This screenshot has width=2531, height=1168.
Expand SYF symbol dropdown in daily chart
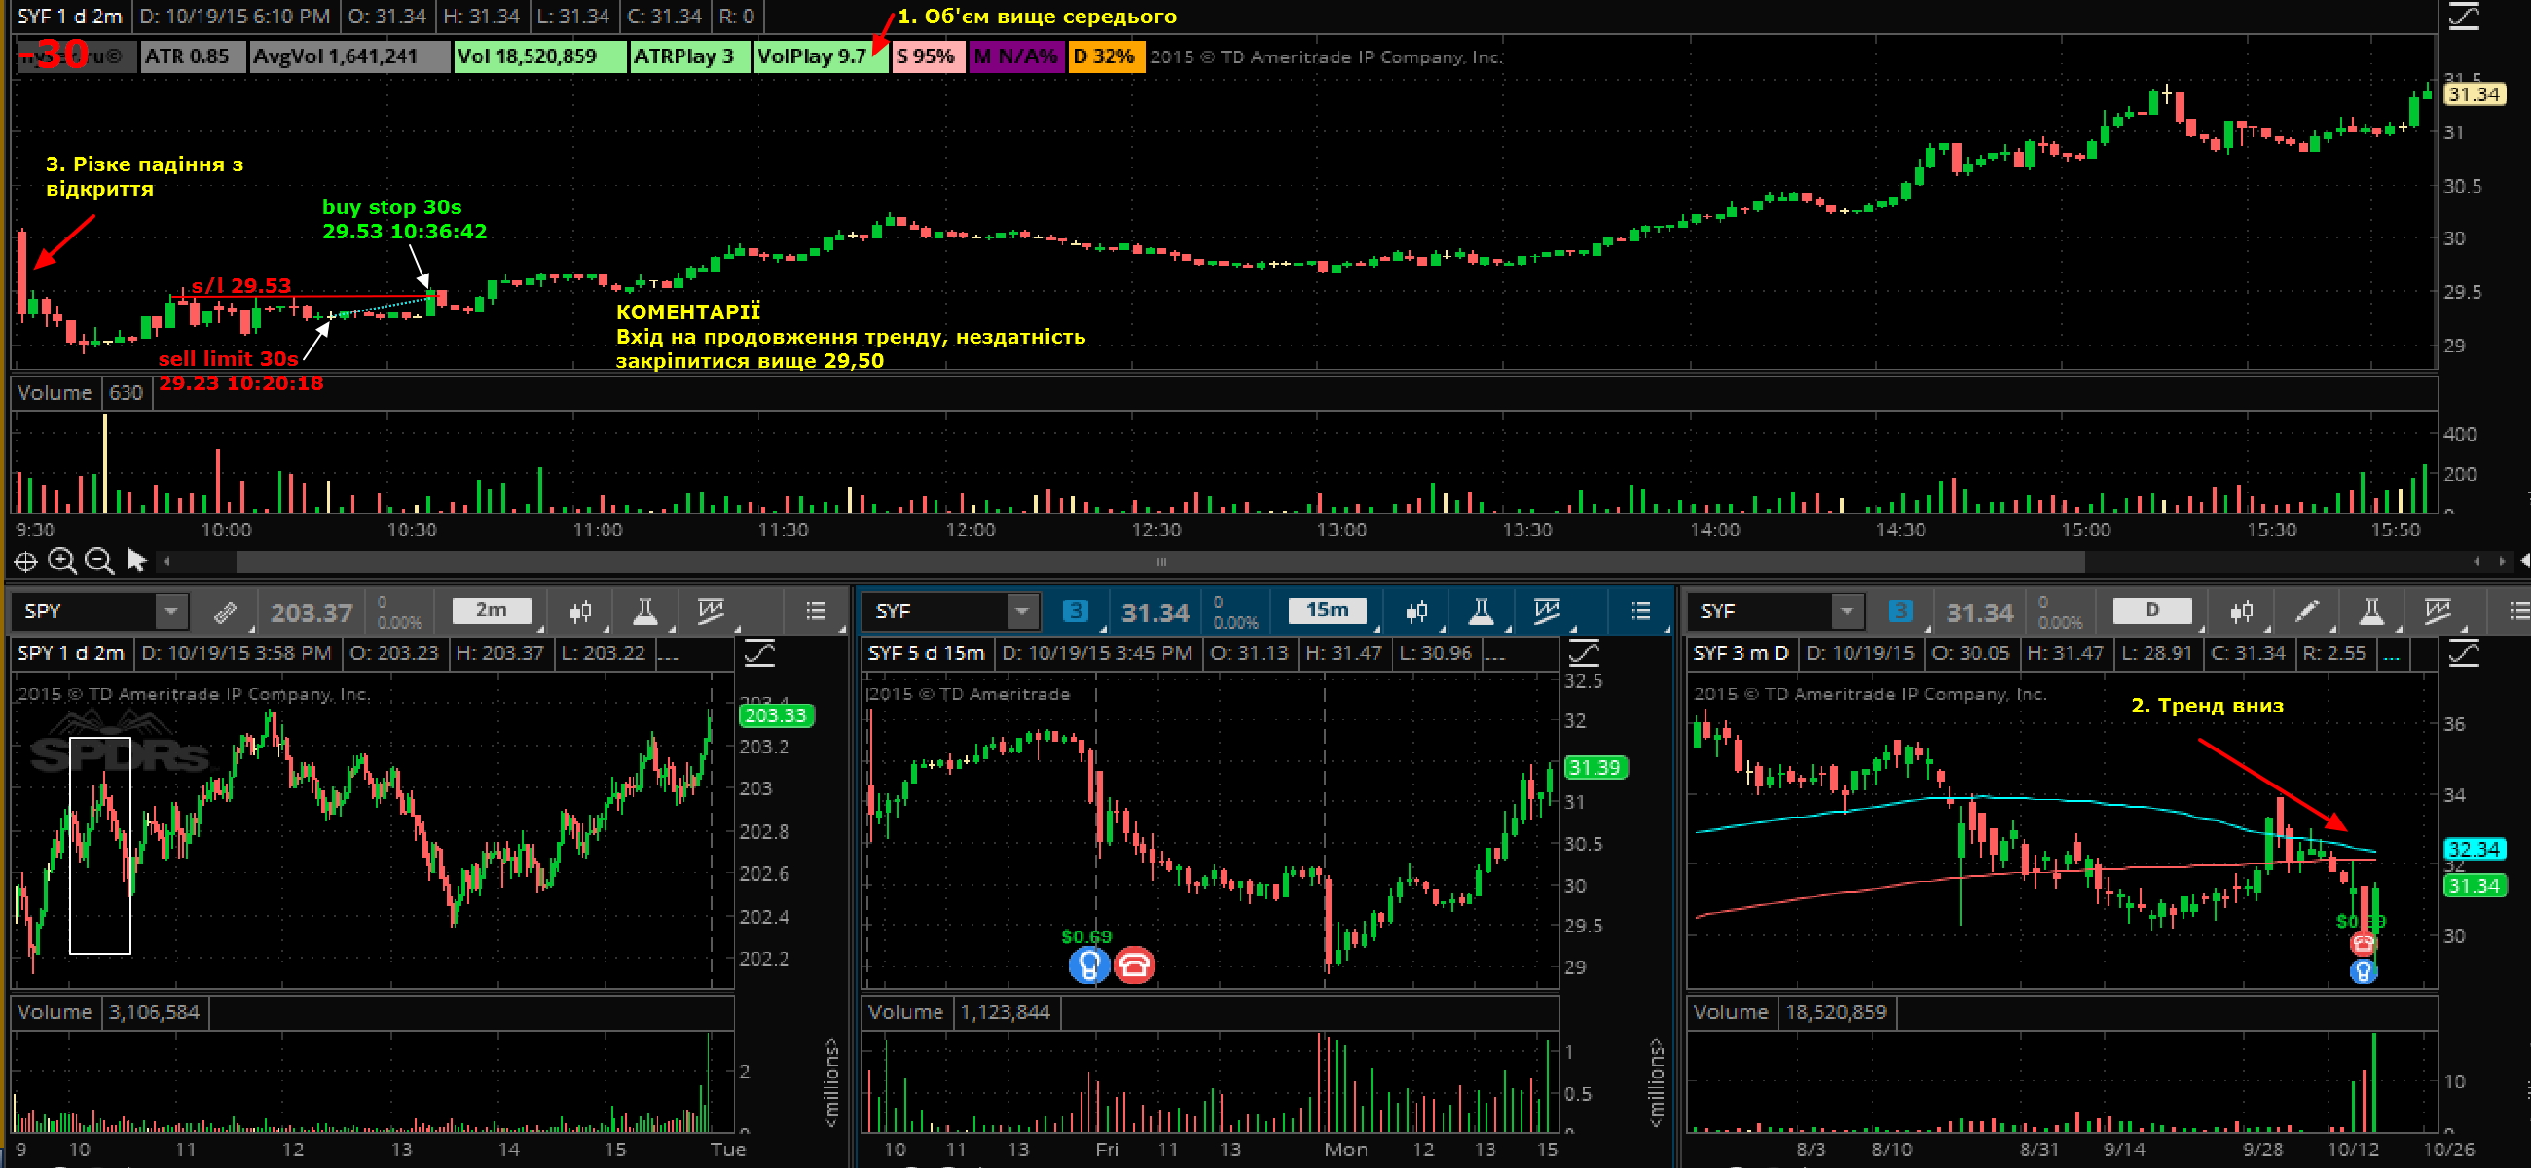(x=1847, y=611)
